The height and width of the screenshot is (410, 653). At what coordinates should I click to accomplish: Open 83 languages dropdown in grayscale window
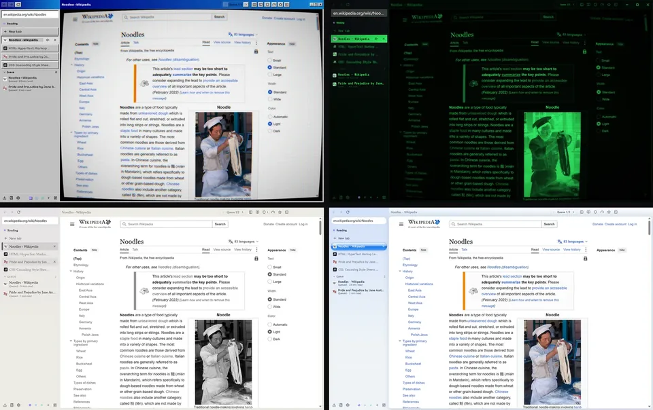click(244, 242)
